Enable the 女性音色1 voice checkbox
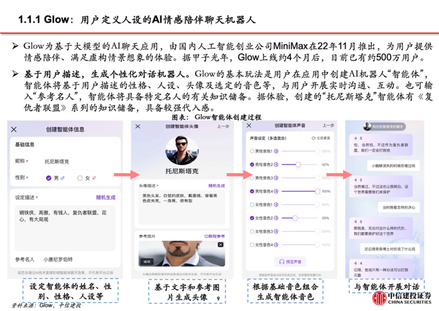The height and width of the screenshot is (311, 439). coord(252,204)
